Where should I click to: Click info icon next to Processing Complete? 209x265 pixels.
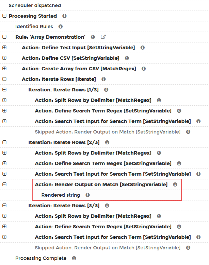tap(74, 258)
